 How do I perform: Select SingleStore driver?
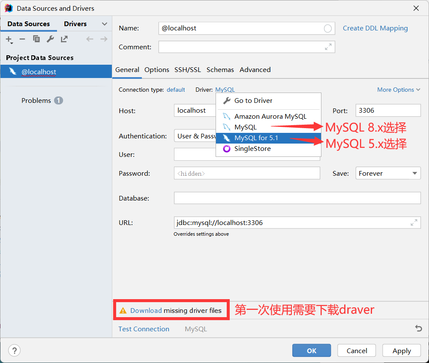(x=268, y=149)
